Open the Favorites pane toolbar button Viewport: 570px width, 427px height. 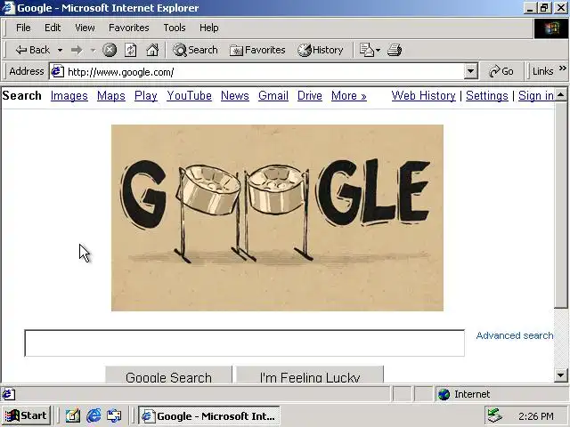coord(257,50)
